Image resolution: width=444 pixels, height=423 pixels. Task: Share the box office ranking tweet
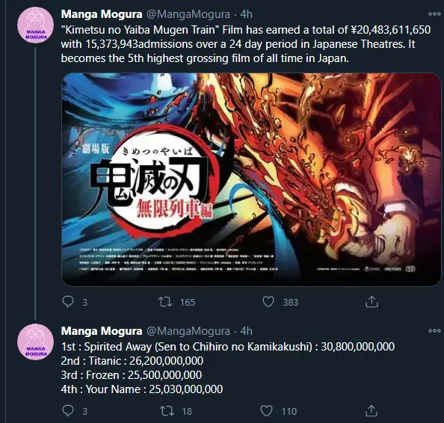tap(371, 410)
